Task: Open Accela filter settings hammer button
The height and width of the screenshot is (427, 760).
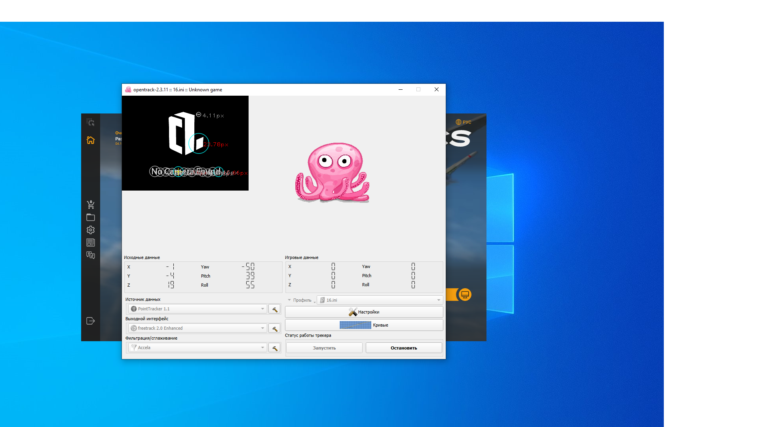Action: 274,348
